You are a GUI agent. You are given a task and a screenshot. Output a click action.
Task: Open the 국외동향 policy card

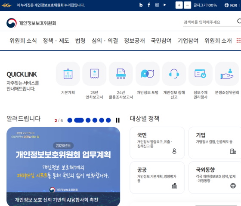215,178
